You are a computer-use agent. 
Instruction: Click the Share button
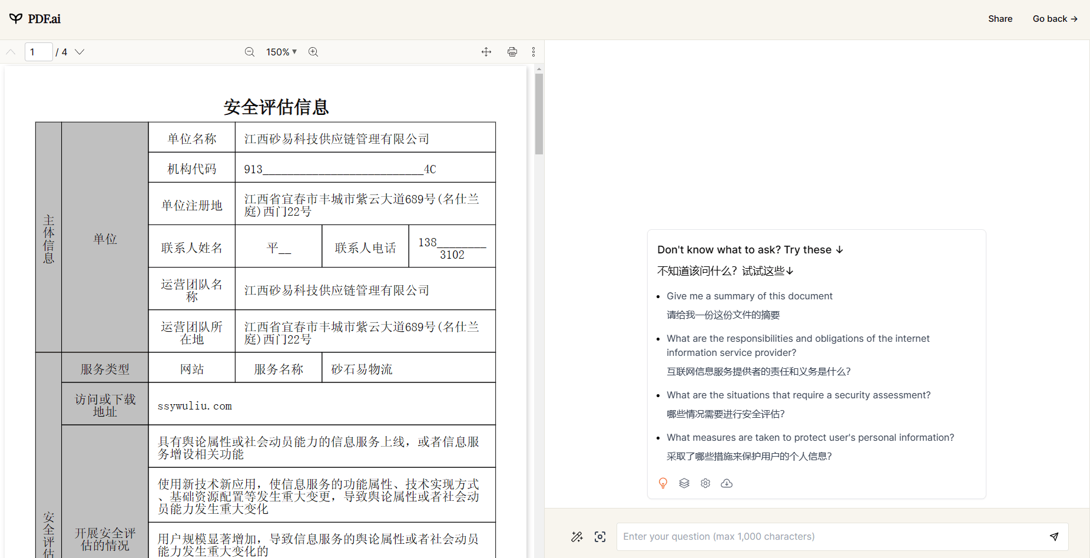(x=1000, y=18)
